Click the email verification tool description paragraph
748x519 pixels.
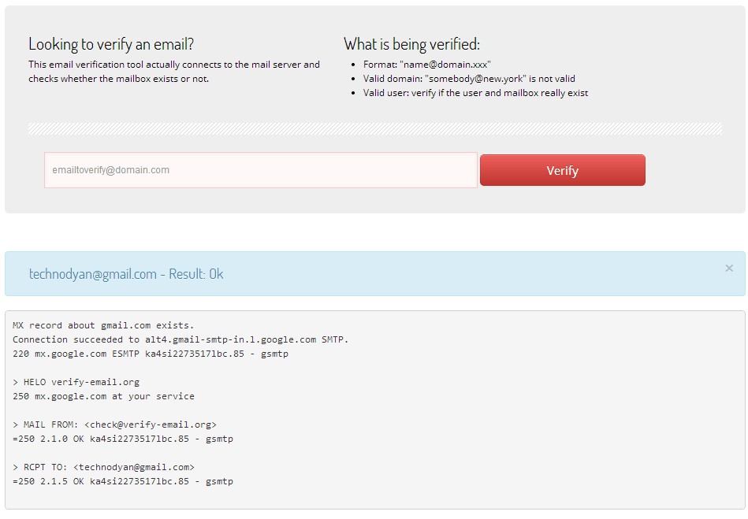pyautogui.click(x=174, y=72)
